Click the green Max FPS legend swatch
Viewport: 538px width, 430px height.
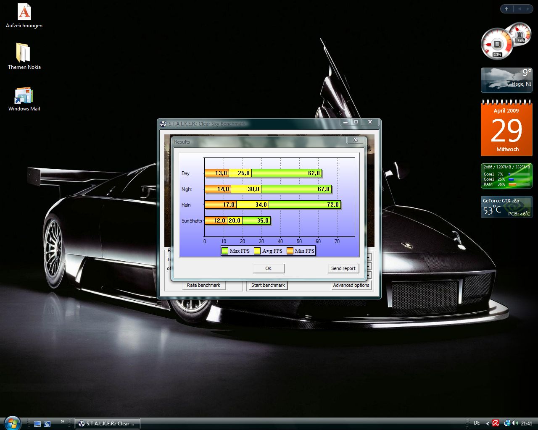click(x=225, y=251)
